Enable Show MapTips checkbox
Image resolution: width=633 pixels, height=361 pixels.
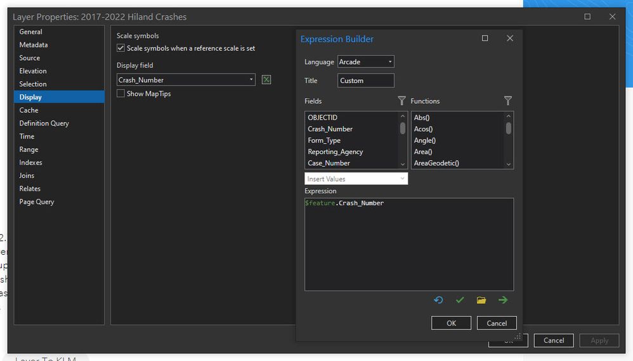coord(121,94)
